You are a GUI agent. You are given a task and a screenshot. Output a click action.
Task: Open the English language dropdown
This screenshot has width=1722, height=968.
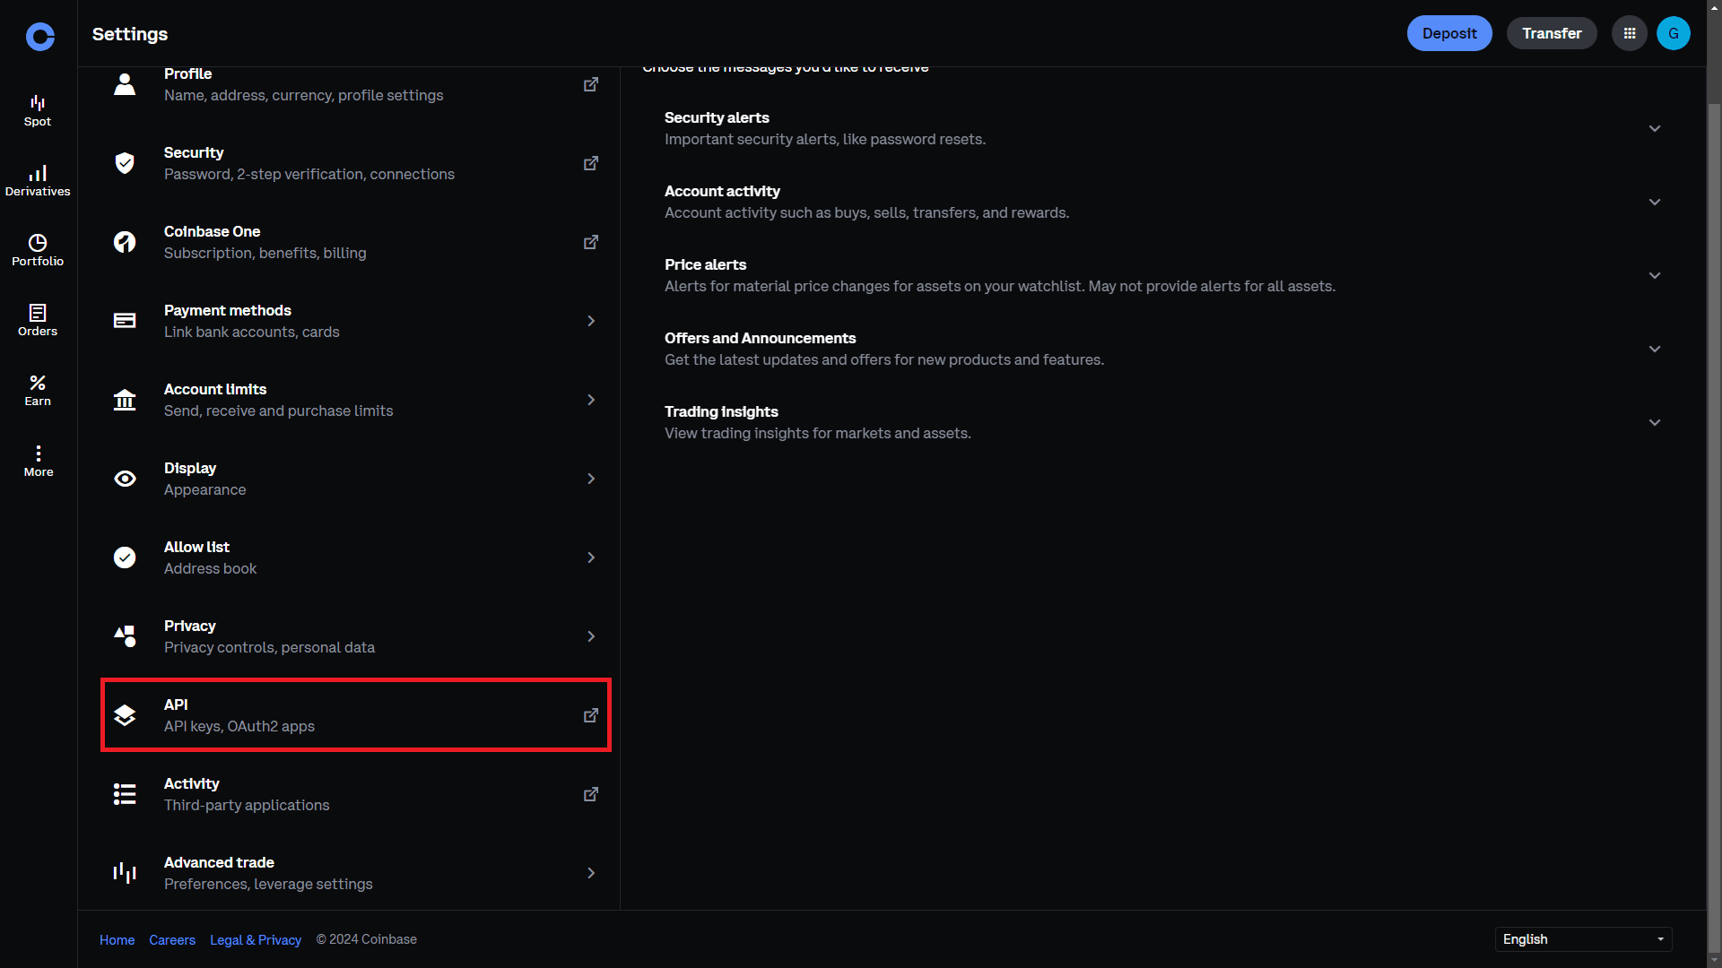(x=1583, y=938)
